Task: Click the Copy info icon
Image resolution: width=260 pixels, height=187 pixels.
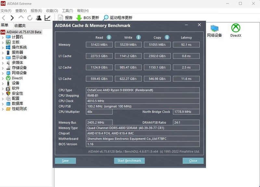Action: (x=167, y=37)
